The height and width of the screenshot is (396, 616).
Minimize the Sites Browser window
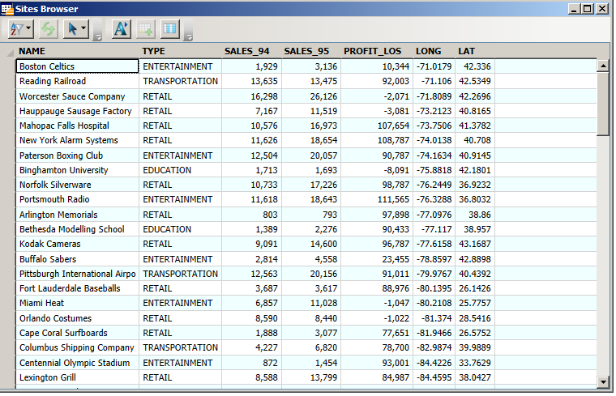tap(574, 9)
